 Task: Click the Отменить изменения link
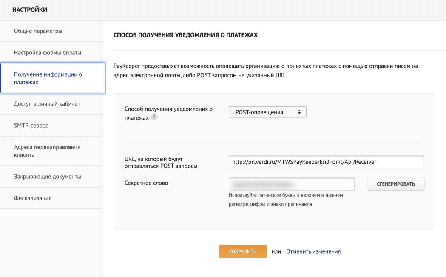[x=313, y=251]
